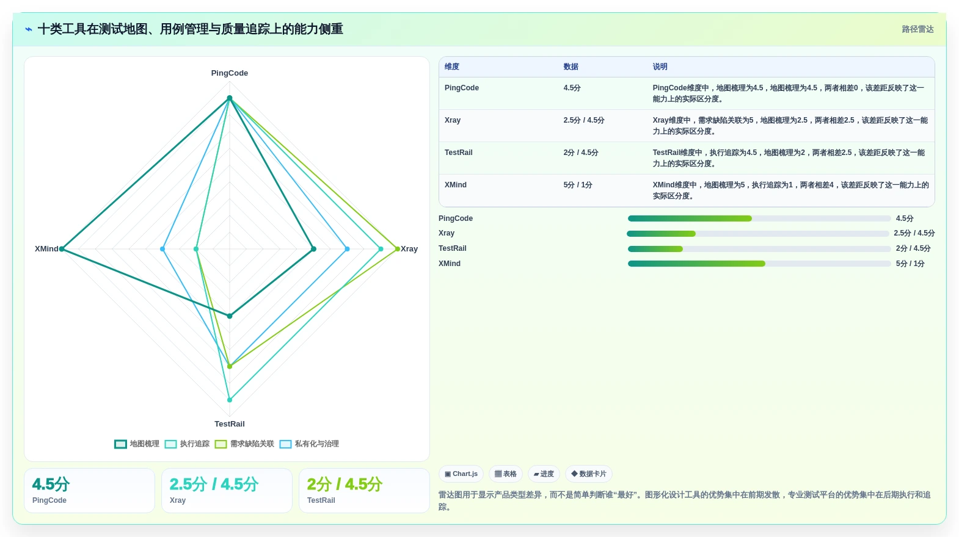
Task: Click the TestRail progress bar
Action: (759, 249)
